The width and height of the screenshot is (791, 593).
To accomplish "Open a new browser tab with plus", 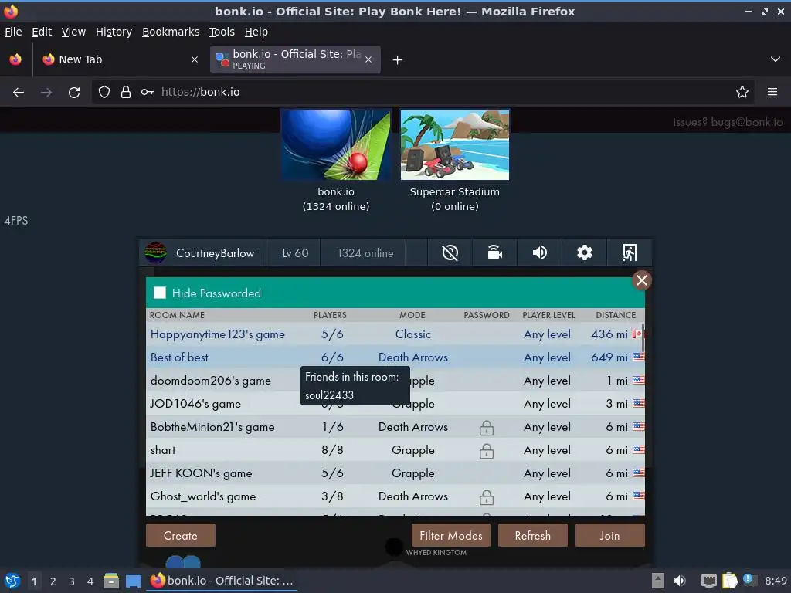I will (398, 60).
